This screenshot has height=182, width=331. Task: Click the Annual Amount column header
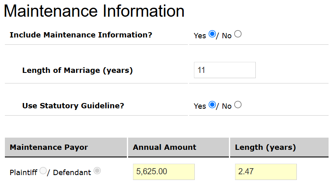(164, 147)
